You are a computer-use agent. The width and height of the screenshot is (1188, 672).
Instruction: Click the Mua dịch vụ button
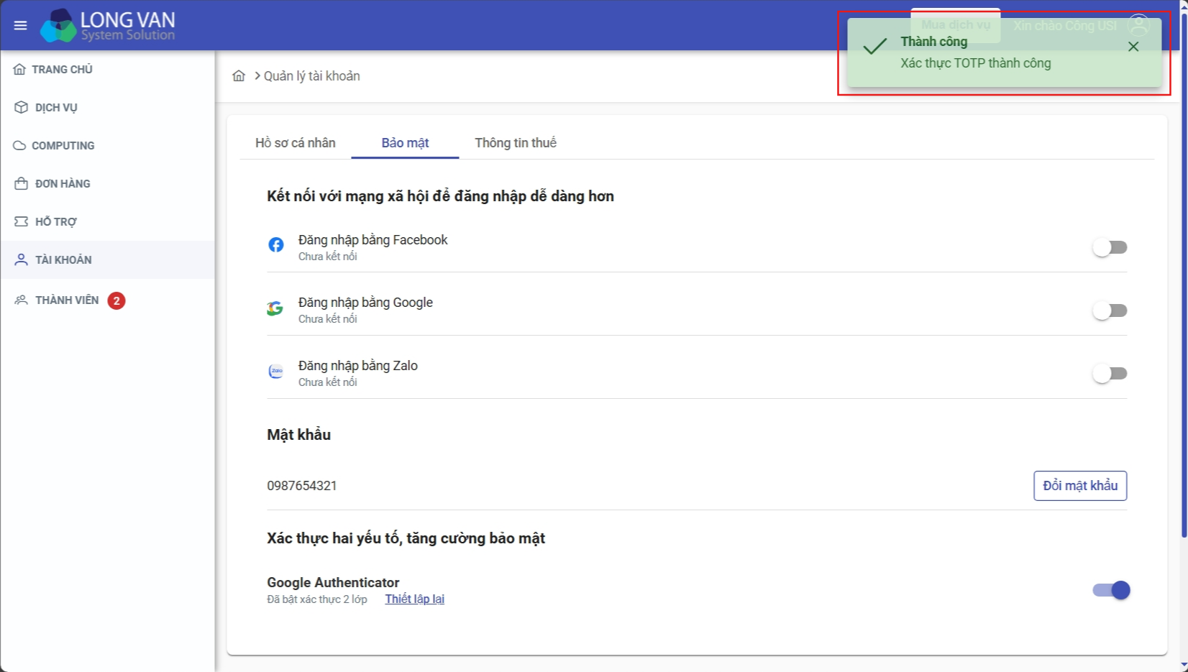coord(956,25)
